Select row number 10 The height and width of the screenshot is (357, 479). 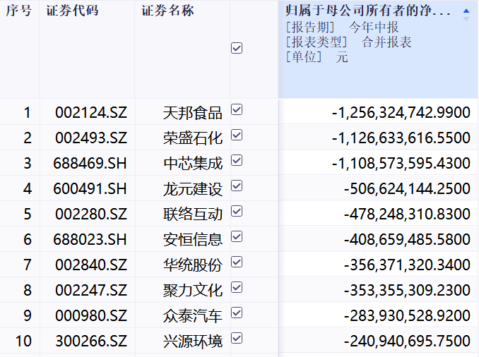(23, 341)
